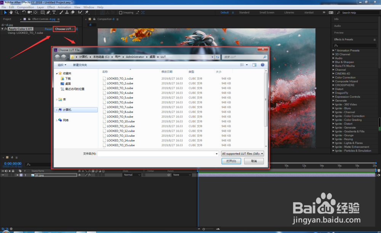Select the Eraser tool
Image resolution: width=381 pixels, height=233 pixels.
(73, 13)
